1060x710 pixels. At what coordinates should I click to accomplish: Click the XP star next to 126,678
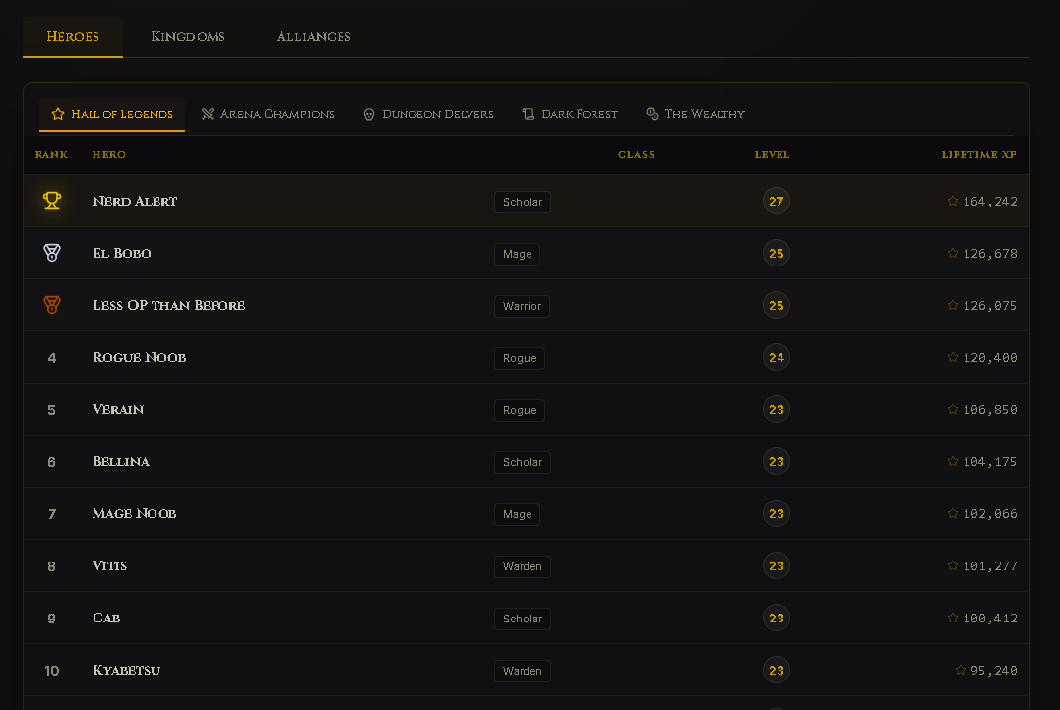pos(953,253)
